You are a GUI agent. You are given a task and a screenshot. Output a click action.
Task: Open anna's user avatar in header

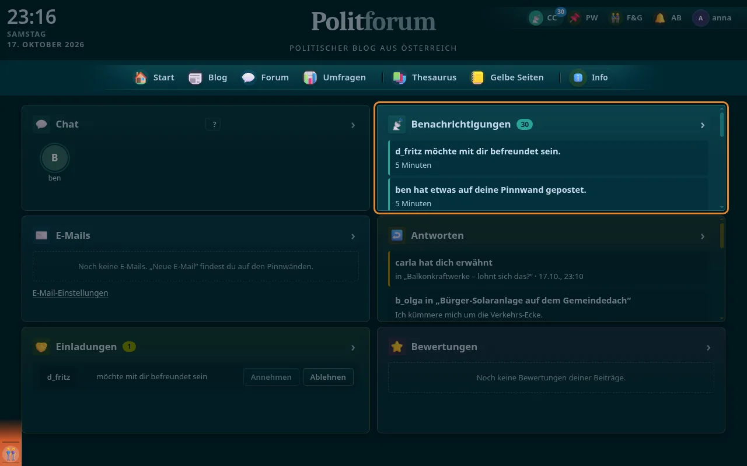[x=700, y=18]
